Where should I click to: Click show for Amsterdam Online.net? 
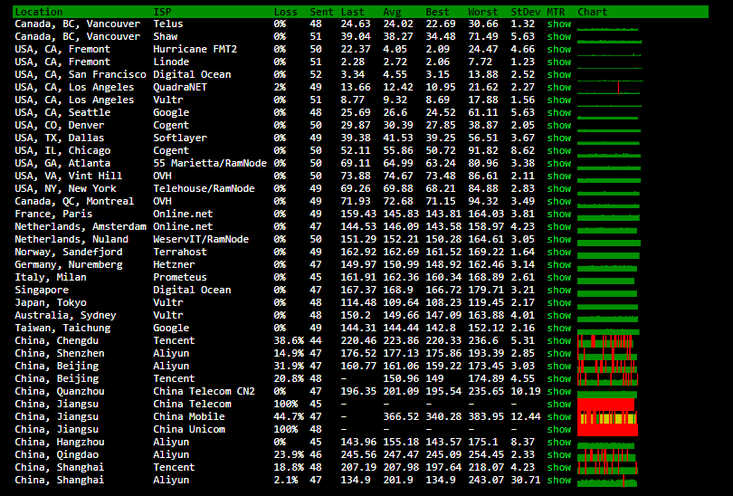coord(559,226)
